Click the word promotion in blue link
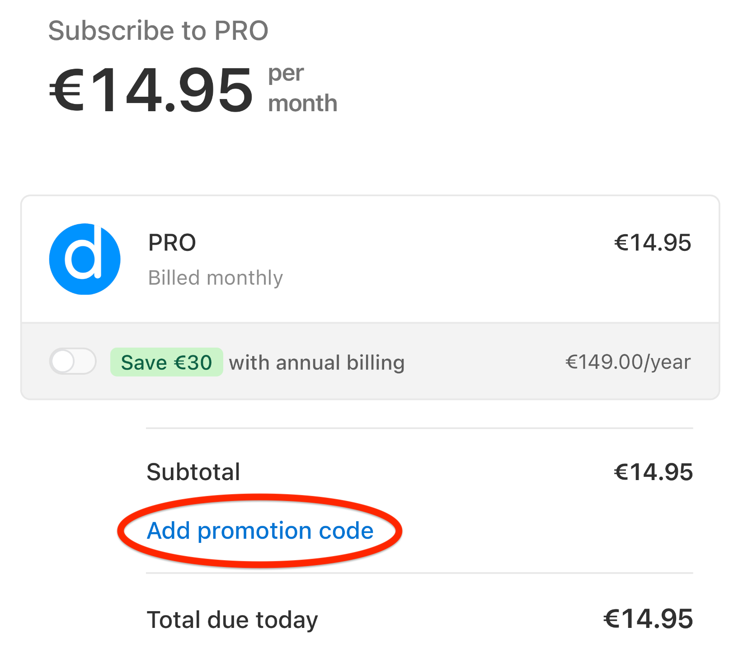This screenshot has width=743, height=660. [254, 532]
